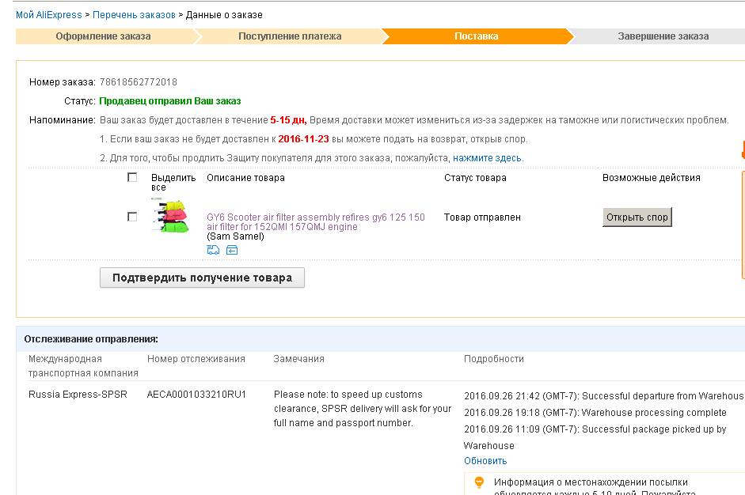Screen dimensions: 745x495
Task: Select the 'Поступление платежа' step
Action: pyautogui.click(x=290, y=36)
